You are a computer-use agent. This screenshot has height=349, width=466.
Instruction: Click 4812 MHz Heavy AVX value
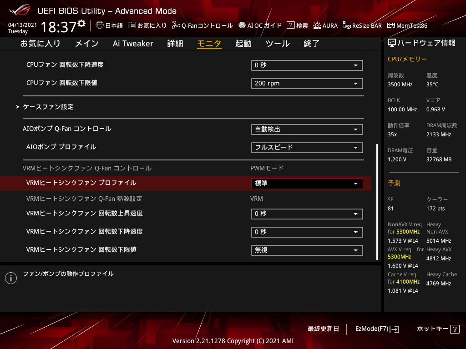point(438,259)
